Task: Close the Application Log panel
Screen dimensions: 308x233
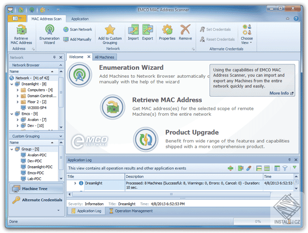Action: (x=296, y=160)
